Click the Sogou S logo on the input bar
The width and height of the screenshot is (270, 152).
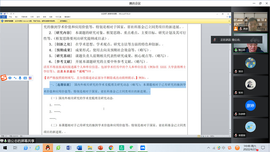point(4,78)
